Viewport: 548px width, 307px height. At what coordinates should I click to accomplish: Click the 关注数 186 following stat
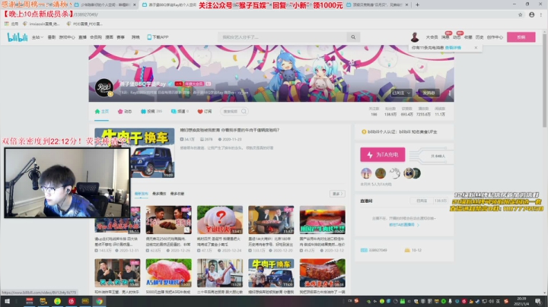(374, 112)
